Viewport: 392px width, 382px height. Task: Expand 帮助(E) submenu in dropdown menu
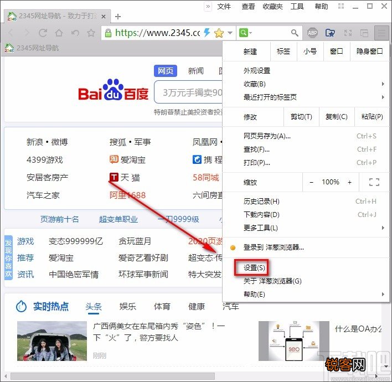tap(306, 294)
